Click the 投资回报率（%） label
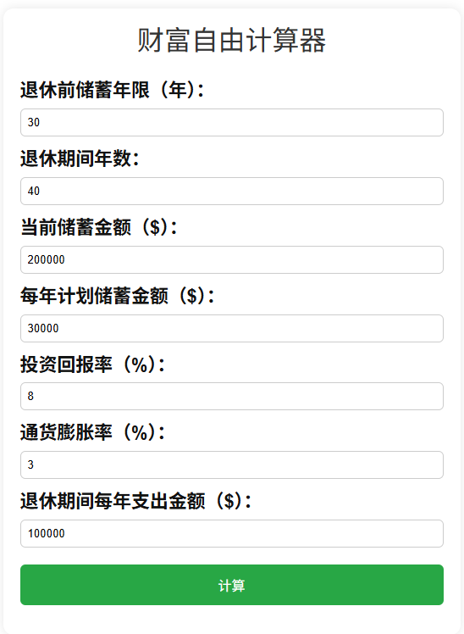 pos(93,364)
